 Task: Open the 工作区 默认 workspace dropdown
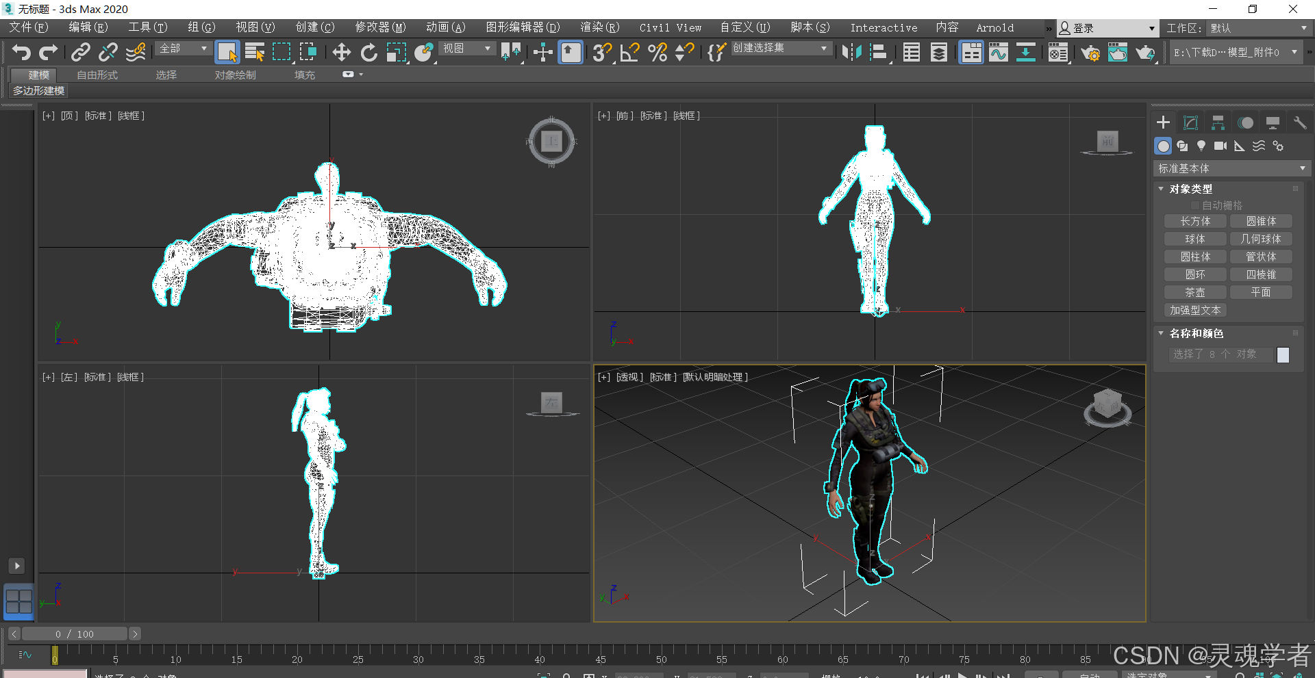click(x=1259, y=28)
